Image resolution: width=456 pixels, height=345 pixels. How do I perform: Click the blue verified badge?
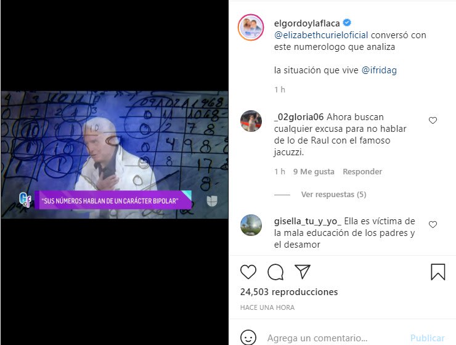347,22
